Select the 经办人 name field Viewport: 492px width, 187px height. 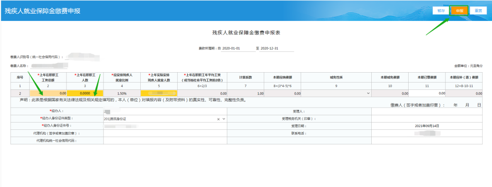pyautogui.click(x=165, y=111)
